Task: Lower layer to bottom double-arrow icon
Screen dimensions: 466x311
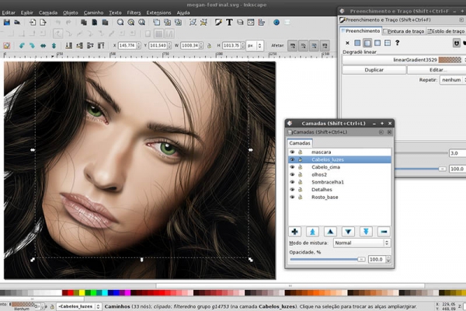Action: point(366,232)
